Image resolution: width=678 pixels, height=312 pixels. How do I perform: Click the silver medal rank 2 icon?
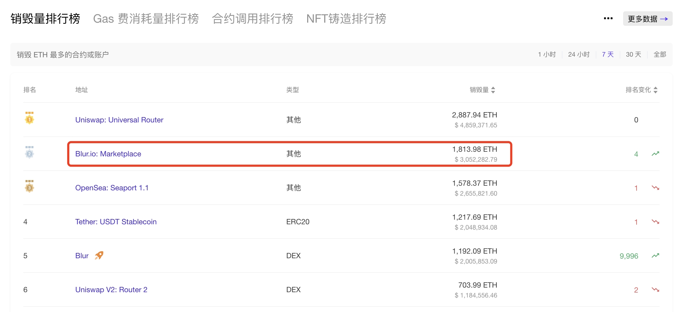(29, 152)
